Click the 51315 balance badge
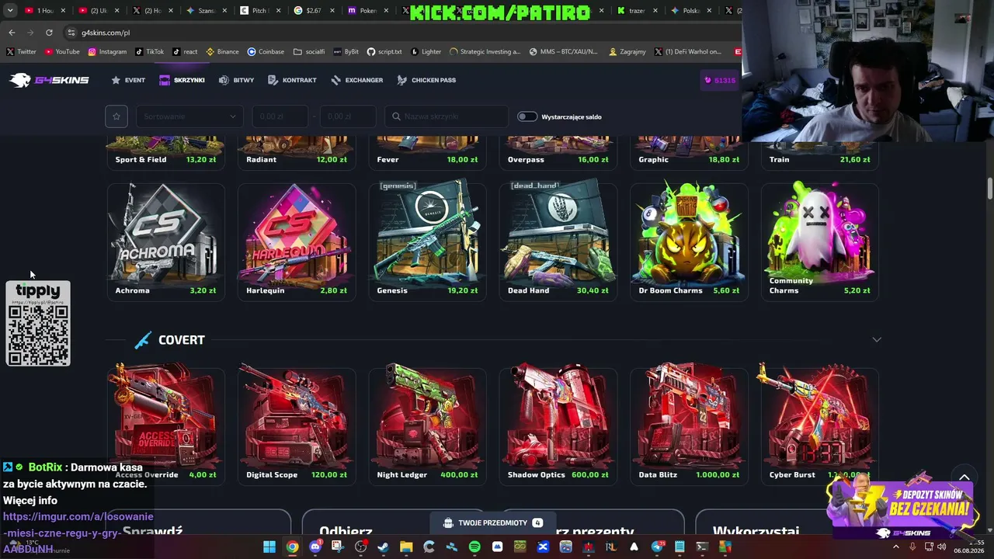This screenshot has height=559, width=994. tap(720, 80)
